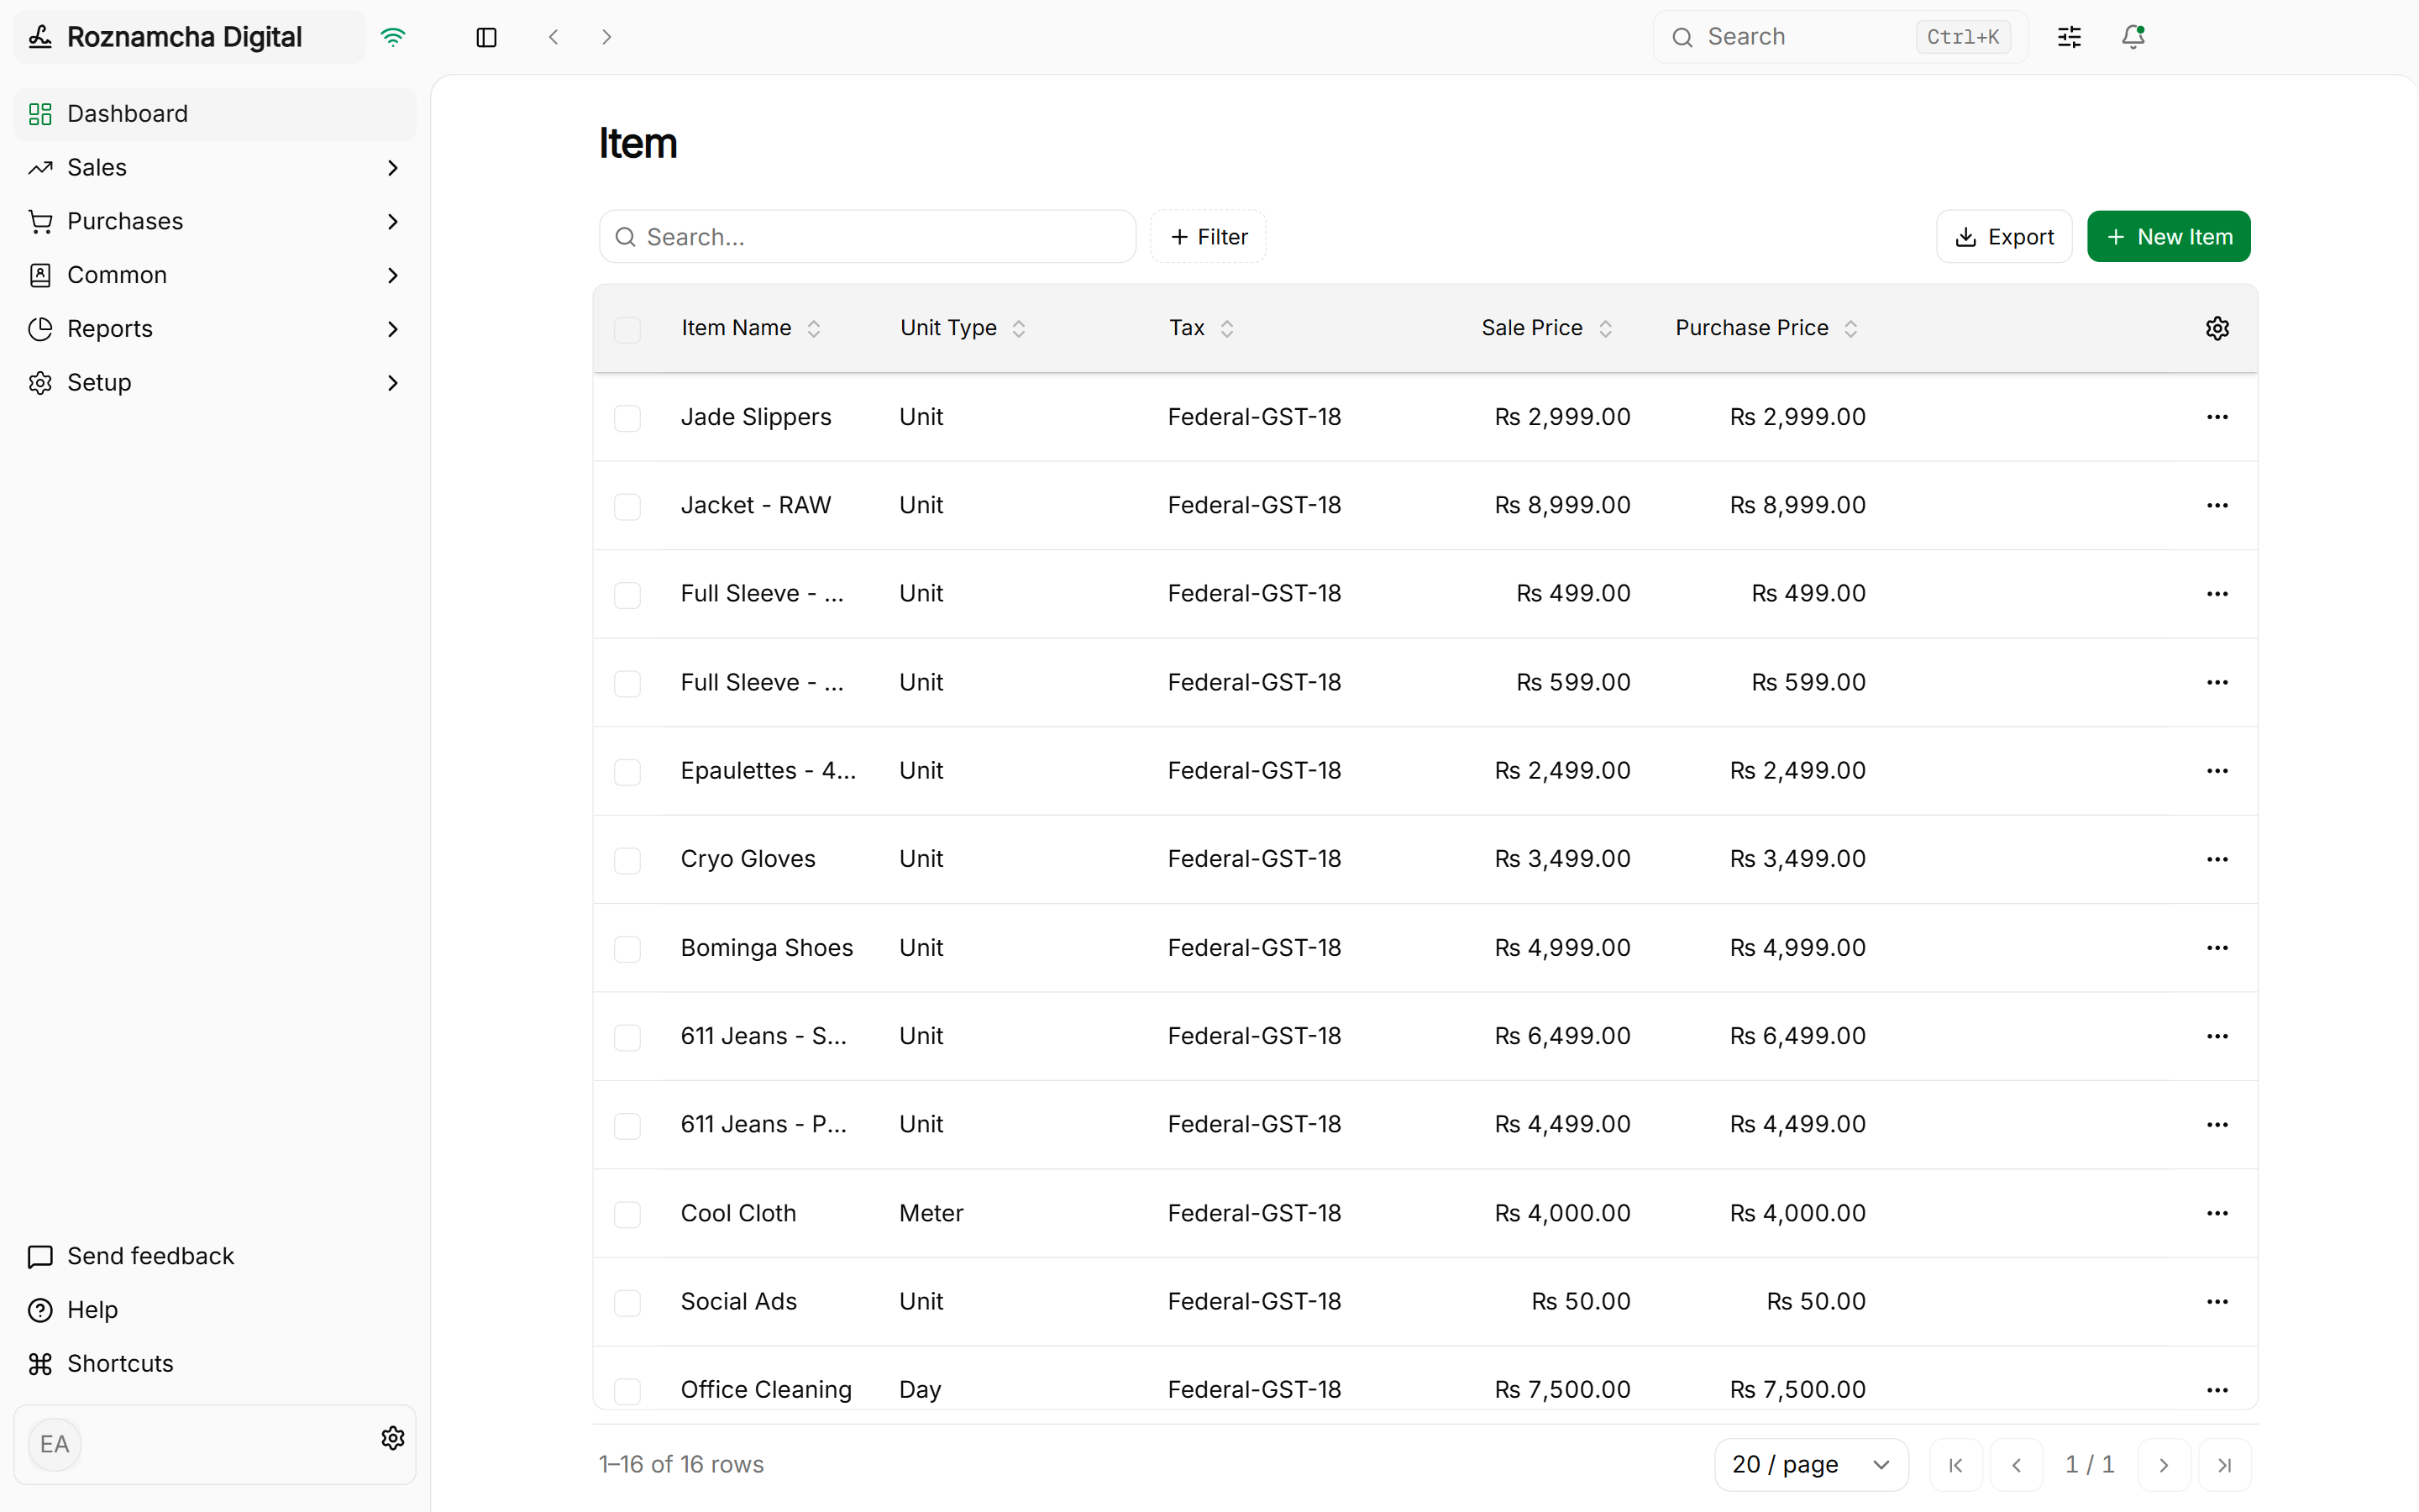Open table column settings gear
Viewport: 2419px width, 1512px height.
tap(2217, 328)
